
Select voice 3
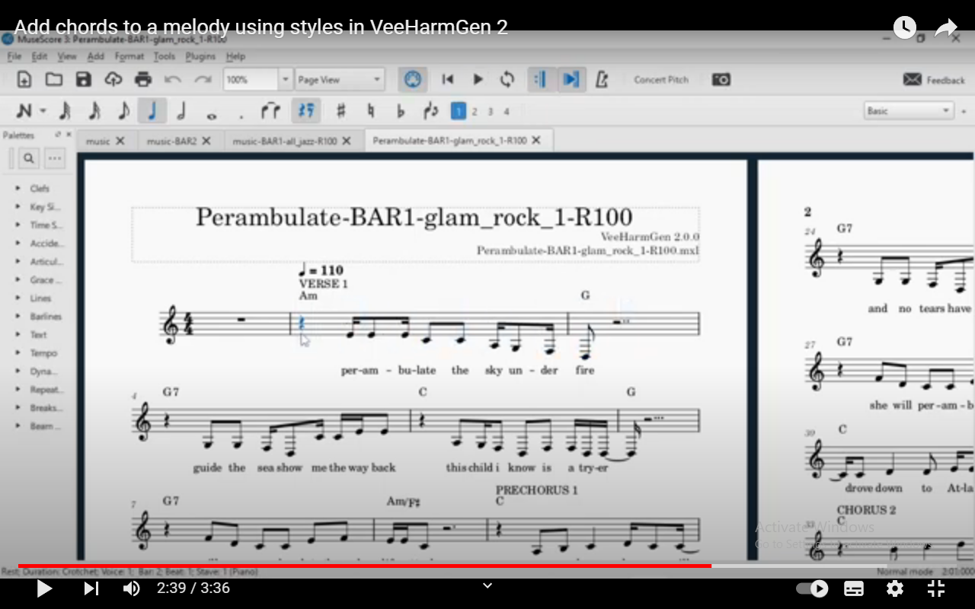pyautogui.click(x=491, y=111)
